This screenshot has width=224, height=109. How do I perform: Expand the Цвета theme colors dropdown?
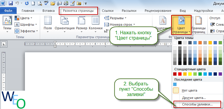pos(31,18)
